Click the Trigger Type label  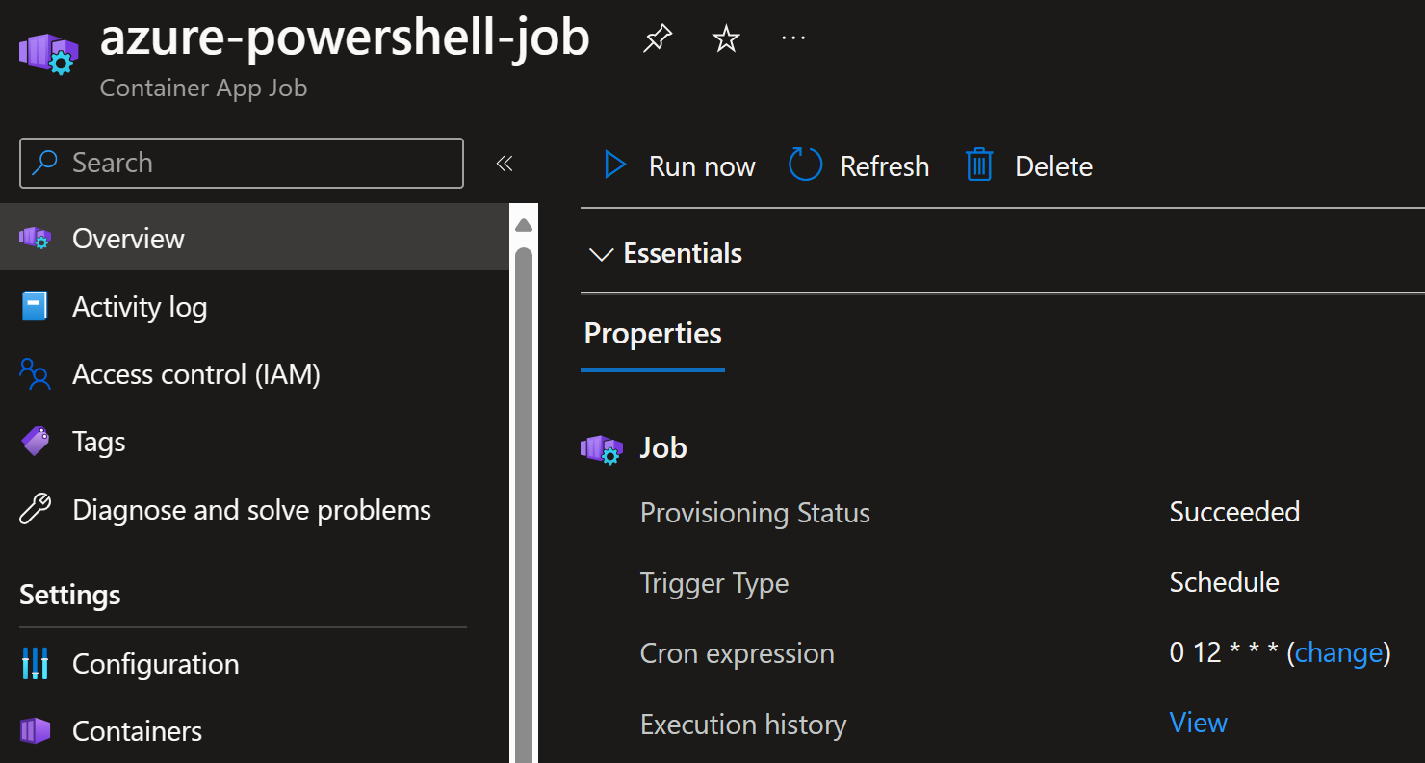(714, 583)
